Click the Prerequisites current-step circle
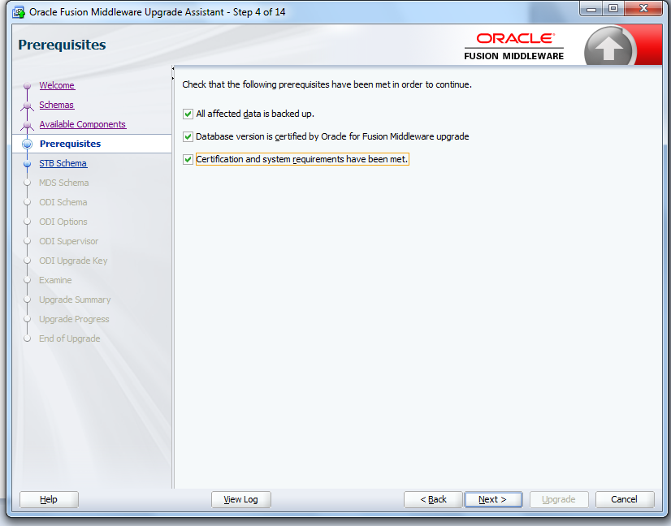This screenshot has width=671, height=526. tap(27, 144)
